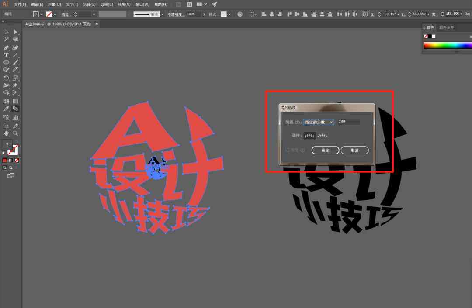Select the Hand tool
The height and width of the screenshot is (308, 472).
point(6,133)
